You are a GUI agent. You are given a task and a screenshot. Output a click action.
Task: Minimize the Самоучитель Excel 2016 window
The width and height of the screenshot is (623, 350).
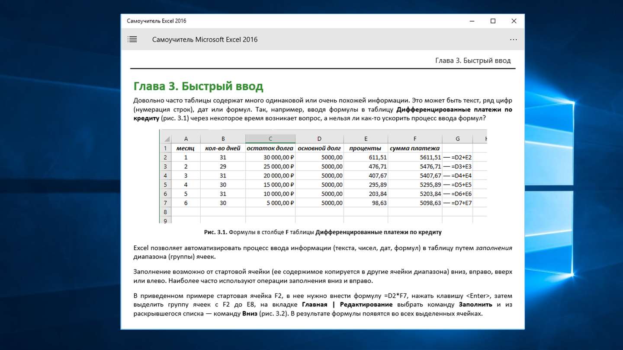pyautogui.click(x=473, y=21)
